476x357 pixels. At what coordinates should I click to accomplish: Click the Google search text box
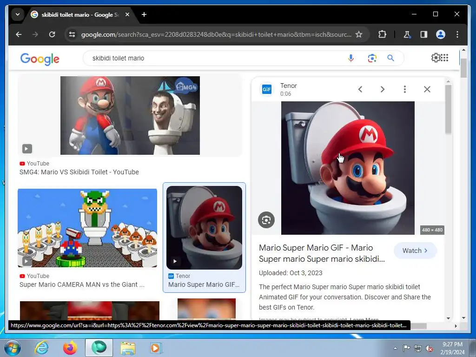coord(212,58)
